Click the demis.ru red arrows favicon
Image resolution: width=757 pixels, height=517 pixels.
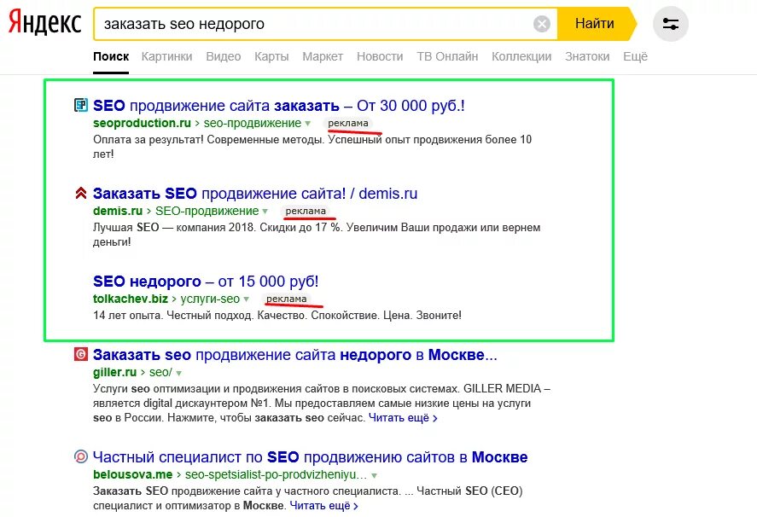[x=80, y=193]
